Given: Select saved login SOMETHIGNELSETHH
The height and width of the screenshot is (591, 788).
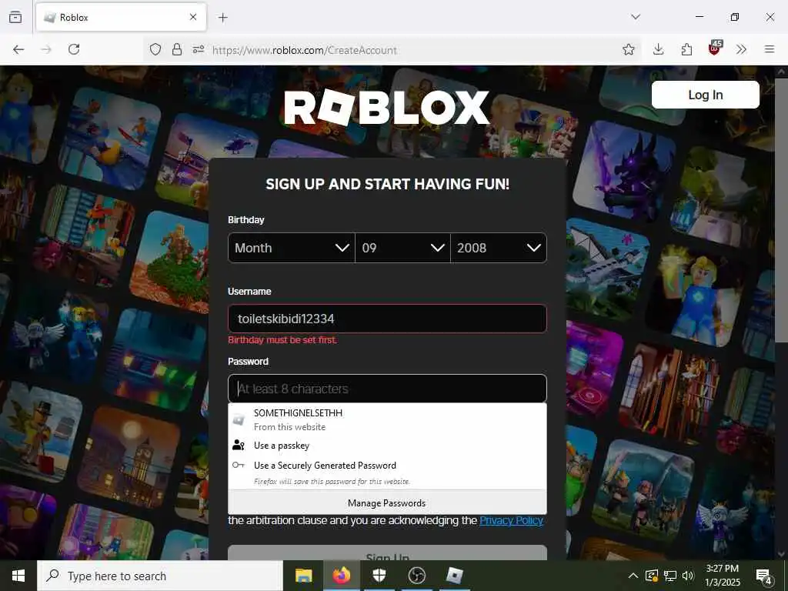Looking at the screenshot, I should (387, 419).
